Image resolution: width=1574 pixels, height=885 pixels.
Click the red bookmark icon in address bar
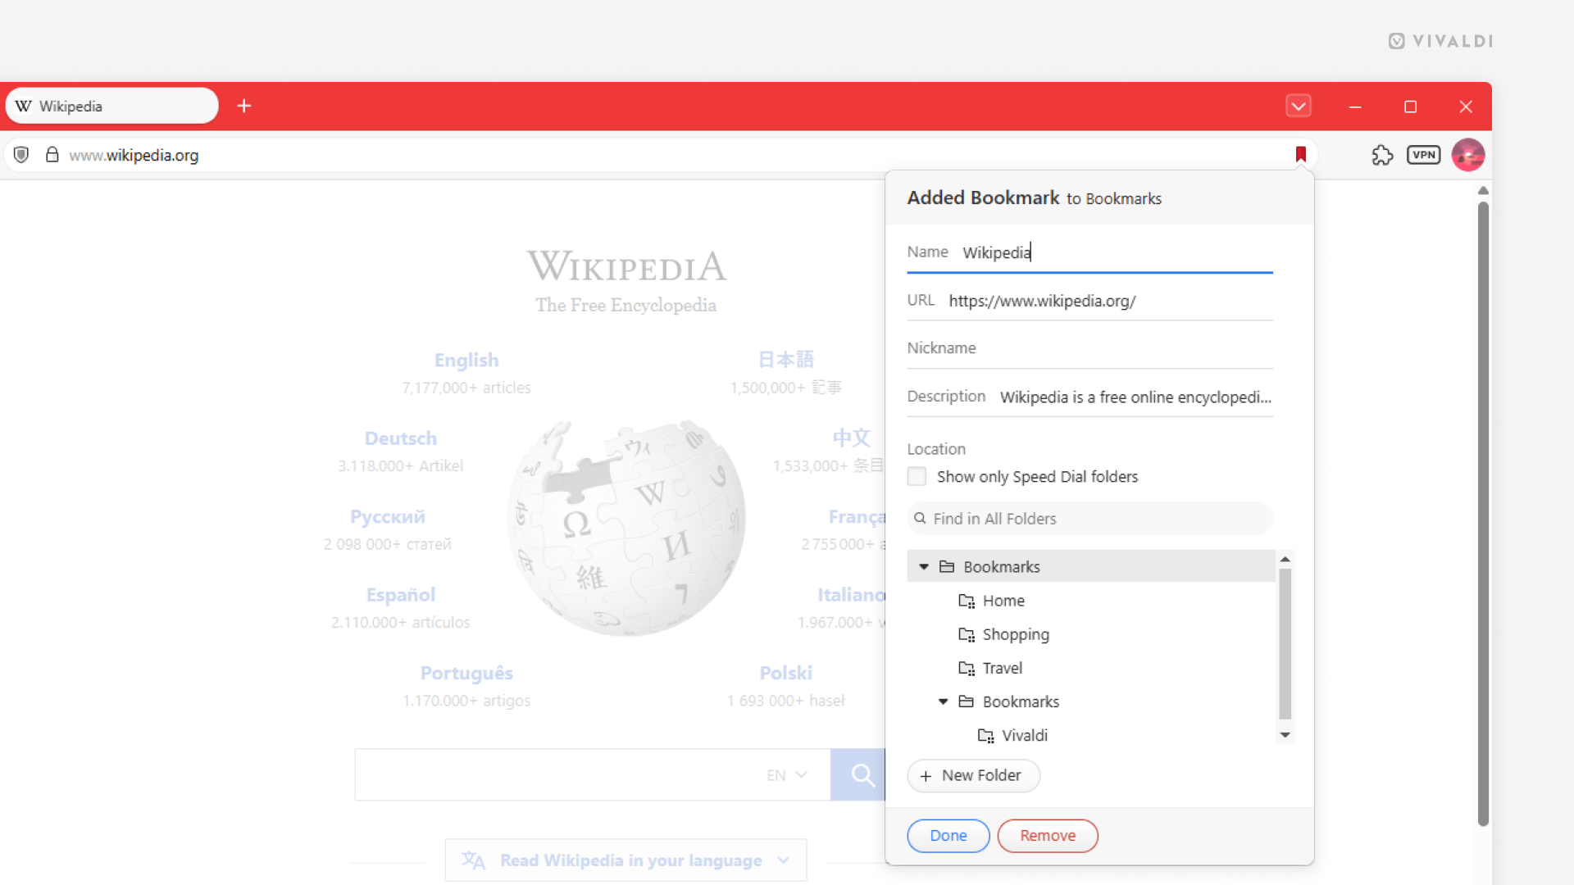pos(1300,154)
